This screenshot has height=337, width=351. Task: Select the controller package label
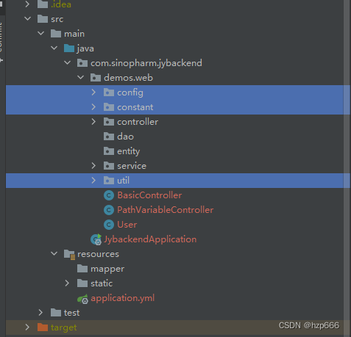point(138,122)
